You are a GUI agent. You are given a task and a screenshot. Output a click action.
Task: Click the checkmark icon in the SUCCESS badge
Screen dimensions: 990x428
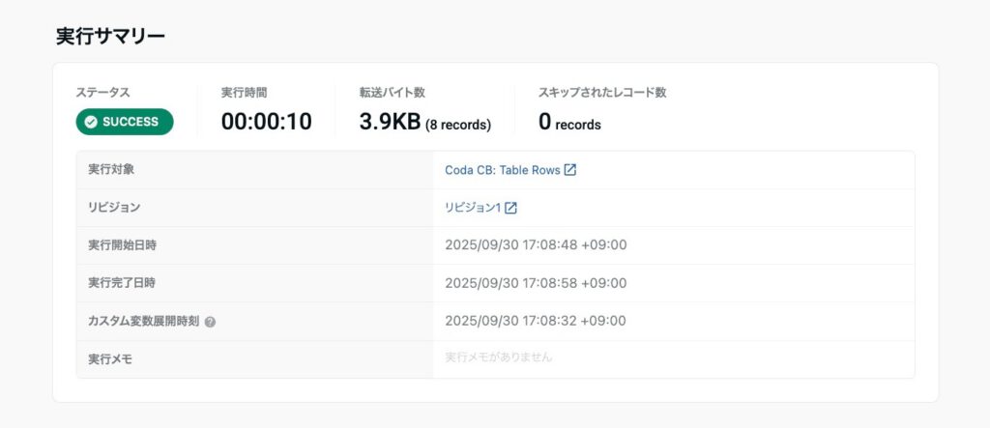coord(91,122)
